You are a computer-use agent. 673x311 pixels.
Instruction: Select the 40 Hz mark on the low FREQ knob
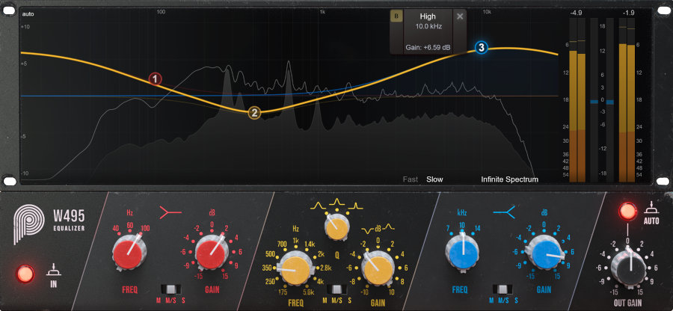click(x=116, y=228)
